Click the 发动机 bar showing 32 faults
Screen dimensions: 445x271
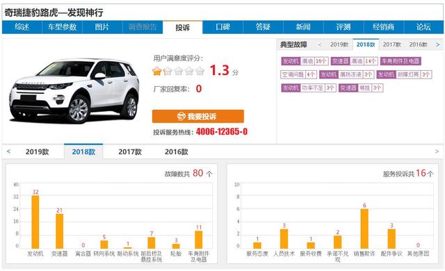tap(35, 222)
